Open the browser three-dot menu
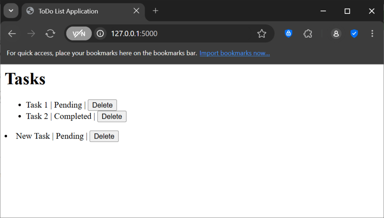The image size is (384, 218). [x=372, y=33]
